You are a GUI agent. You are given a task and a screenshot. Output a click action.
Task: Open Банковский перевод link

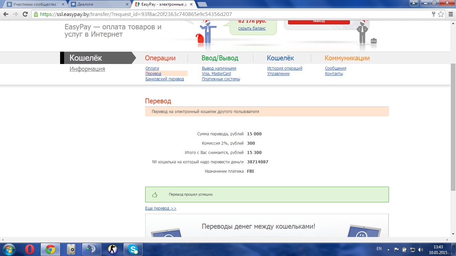[x=165, y=79]
